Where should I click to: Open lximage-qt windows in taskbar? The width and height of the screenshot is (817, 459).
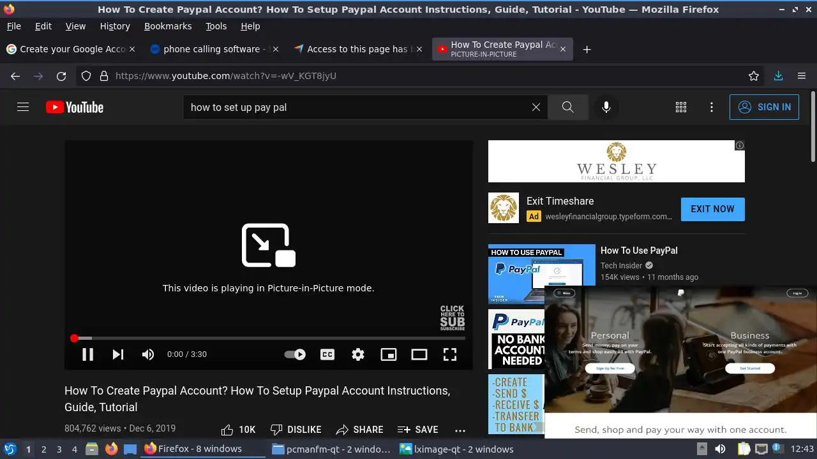[x=456, y=449]
